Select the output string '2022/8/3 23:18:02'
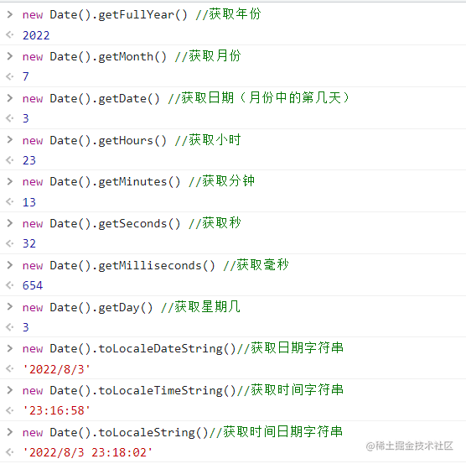Screen dimensions: 466x464 point(87,453)
